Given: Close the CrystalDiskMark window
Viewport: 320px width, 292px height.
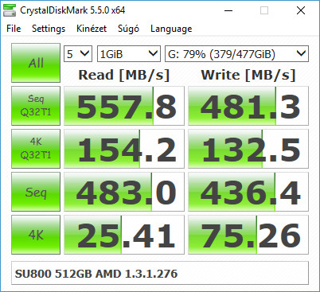Looking at the screenshot, I should 301,10.
